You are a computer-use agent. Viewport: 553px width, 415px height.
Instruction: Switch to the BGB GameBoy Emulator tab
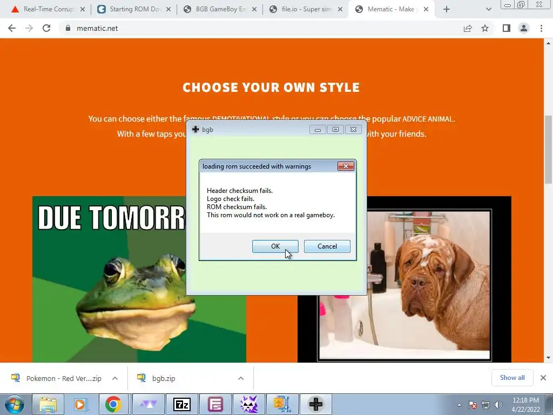pos(221,9)
